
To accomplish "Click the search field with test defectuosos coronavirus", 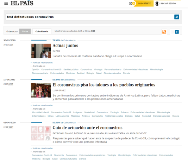I will pyautogui.click(x=90, y=17).
